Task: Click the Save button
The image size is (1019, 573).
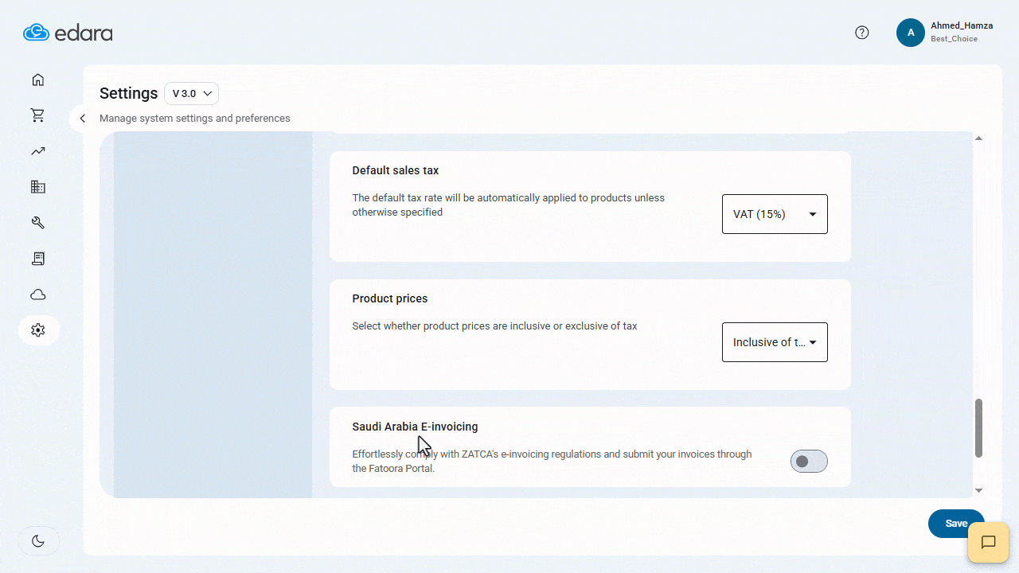Action: click(956, 524)
